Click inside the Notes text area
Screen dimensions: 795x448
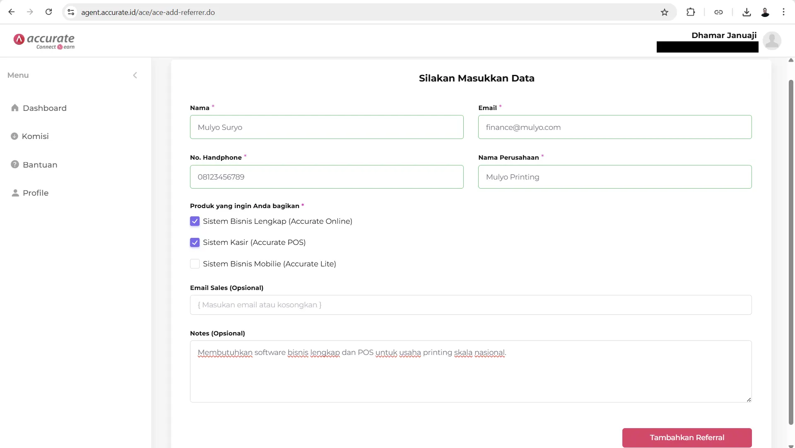click(471, 371)
